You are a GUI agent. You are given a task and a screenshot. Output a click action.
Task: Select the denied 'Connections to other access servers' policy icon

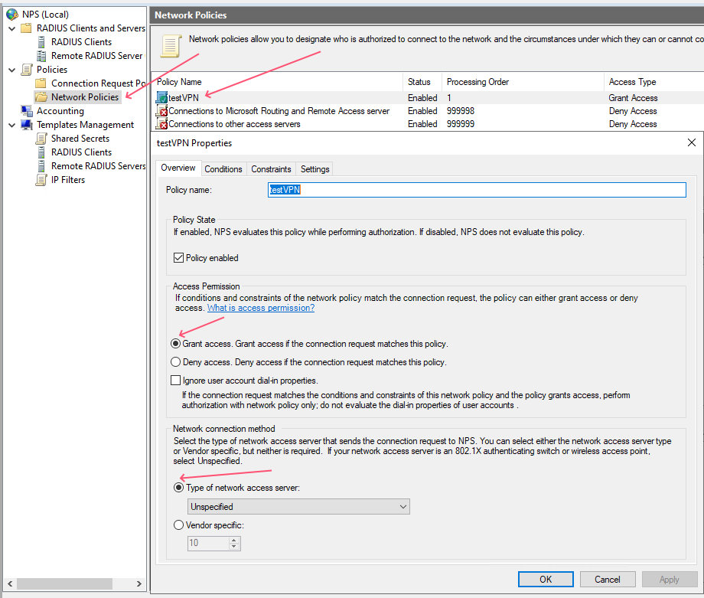tap(162, 124)
